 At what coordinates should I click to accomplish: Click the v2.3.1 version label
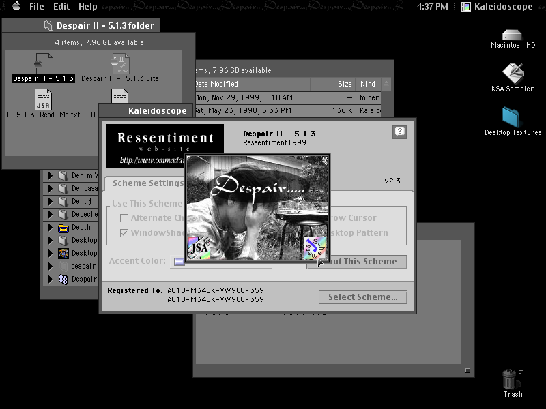(x=395, y=181)
